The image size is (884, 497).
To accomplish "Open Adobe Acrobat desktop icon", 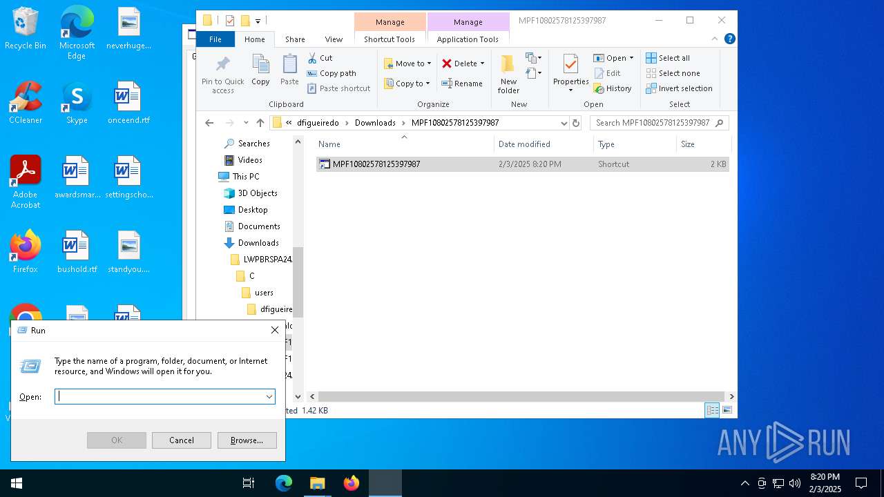I will 26,182.
